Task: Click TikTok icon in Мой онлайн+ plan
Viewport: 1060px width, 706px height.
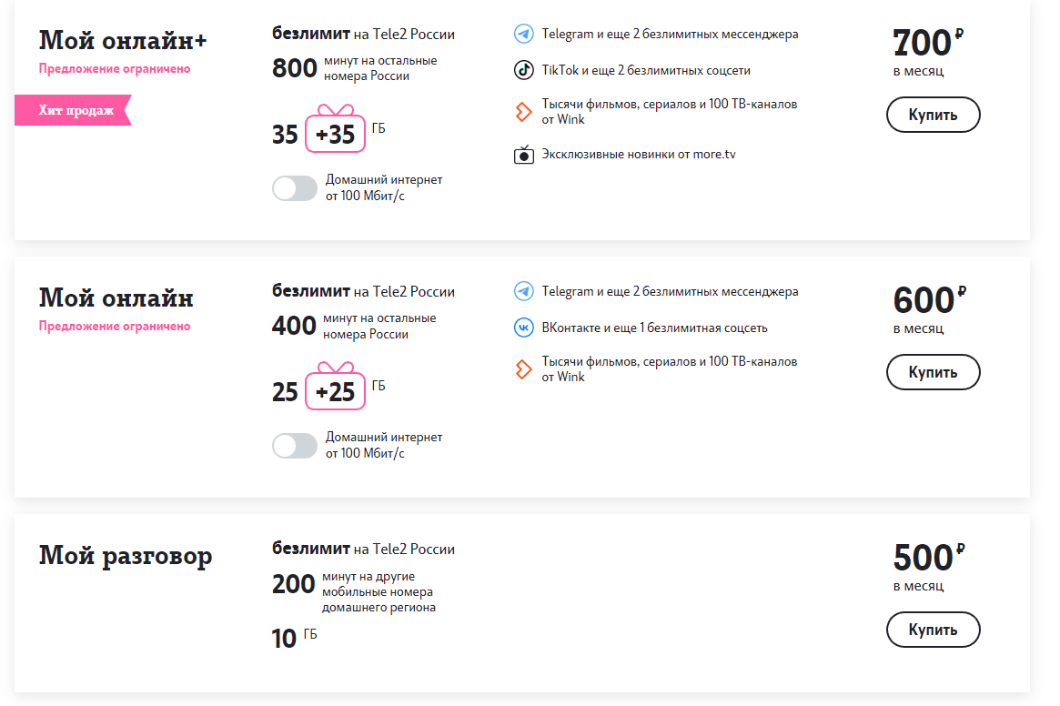Action: [523, 70]
